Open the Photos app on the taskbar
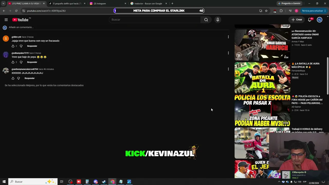The height and width of the screenshot is (185, 329). click(129, 182)
